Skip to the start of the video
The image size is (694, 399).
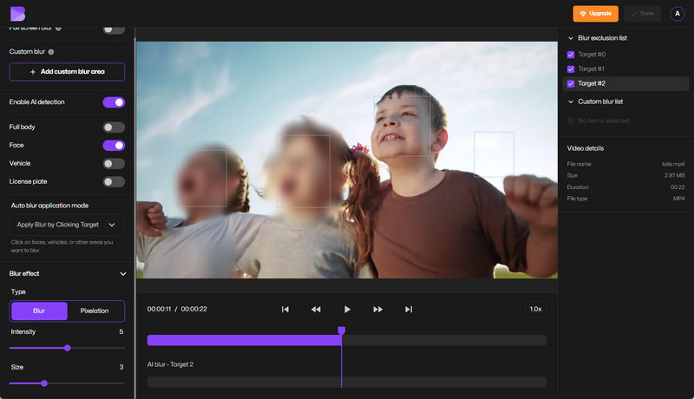point(285,309)
